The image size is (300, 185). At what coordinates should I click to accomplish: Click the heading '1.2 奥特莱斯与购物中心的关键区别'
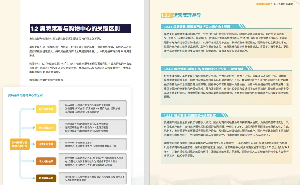(80, 29)
